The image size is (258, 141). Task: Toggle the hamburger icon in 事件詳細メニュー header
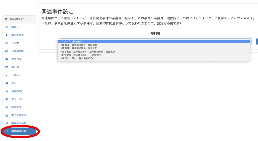click(6, 19)
